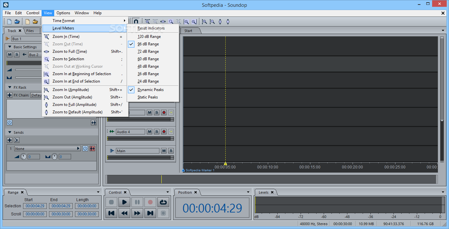Mute Bus 1 in Basic Settings
Screen dimensions: 449x229
pos(9,54)
